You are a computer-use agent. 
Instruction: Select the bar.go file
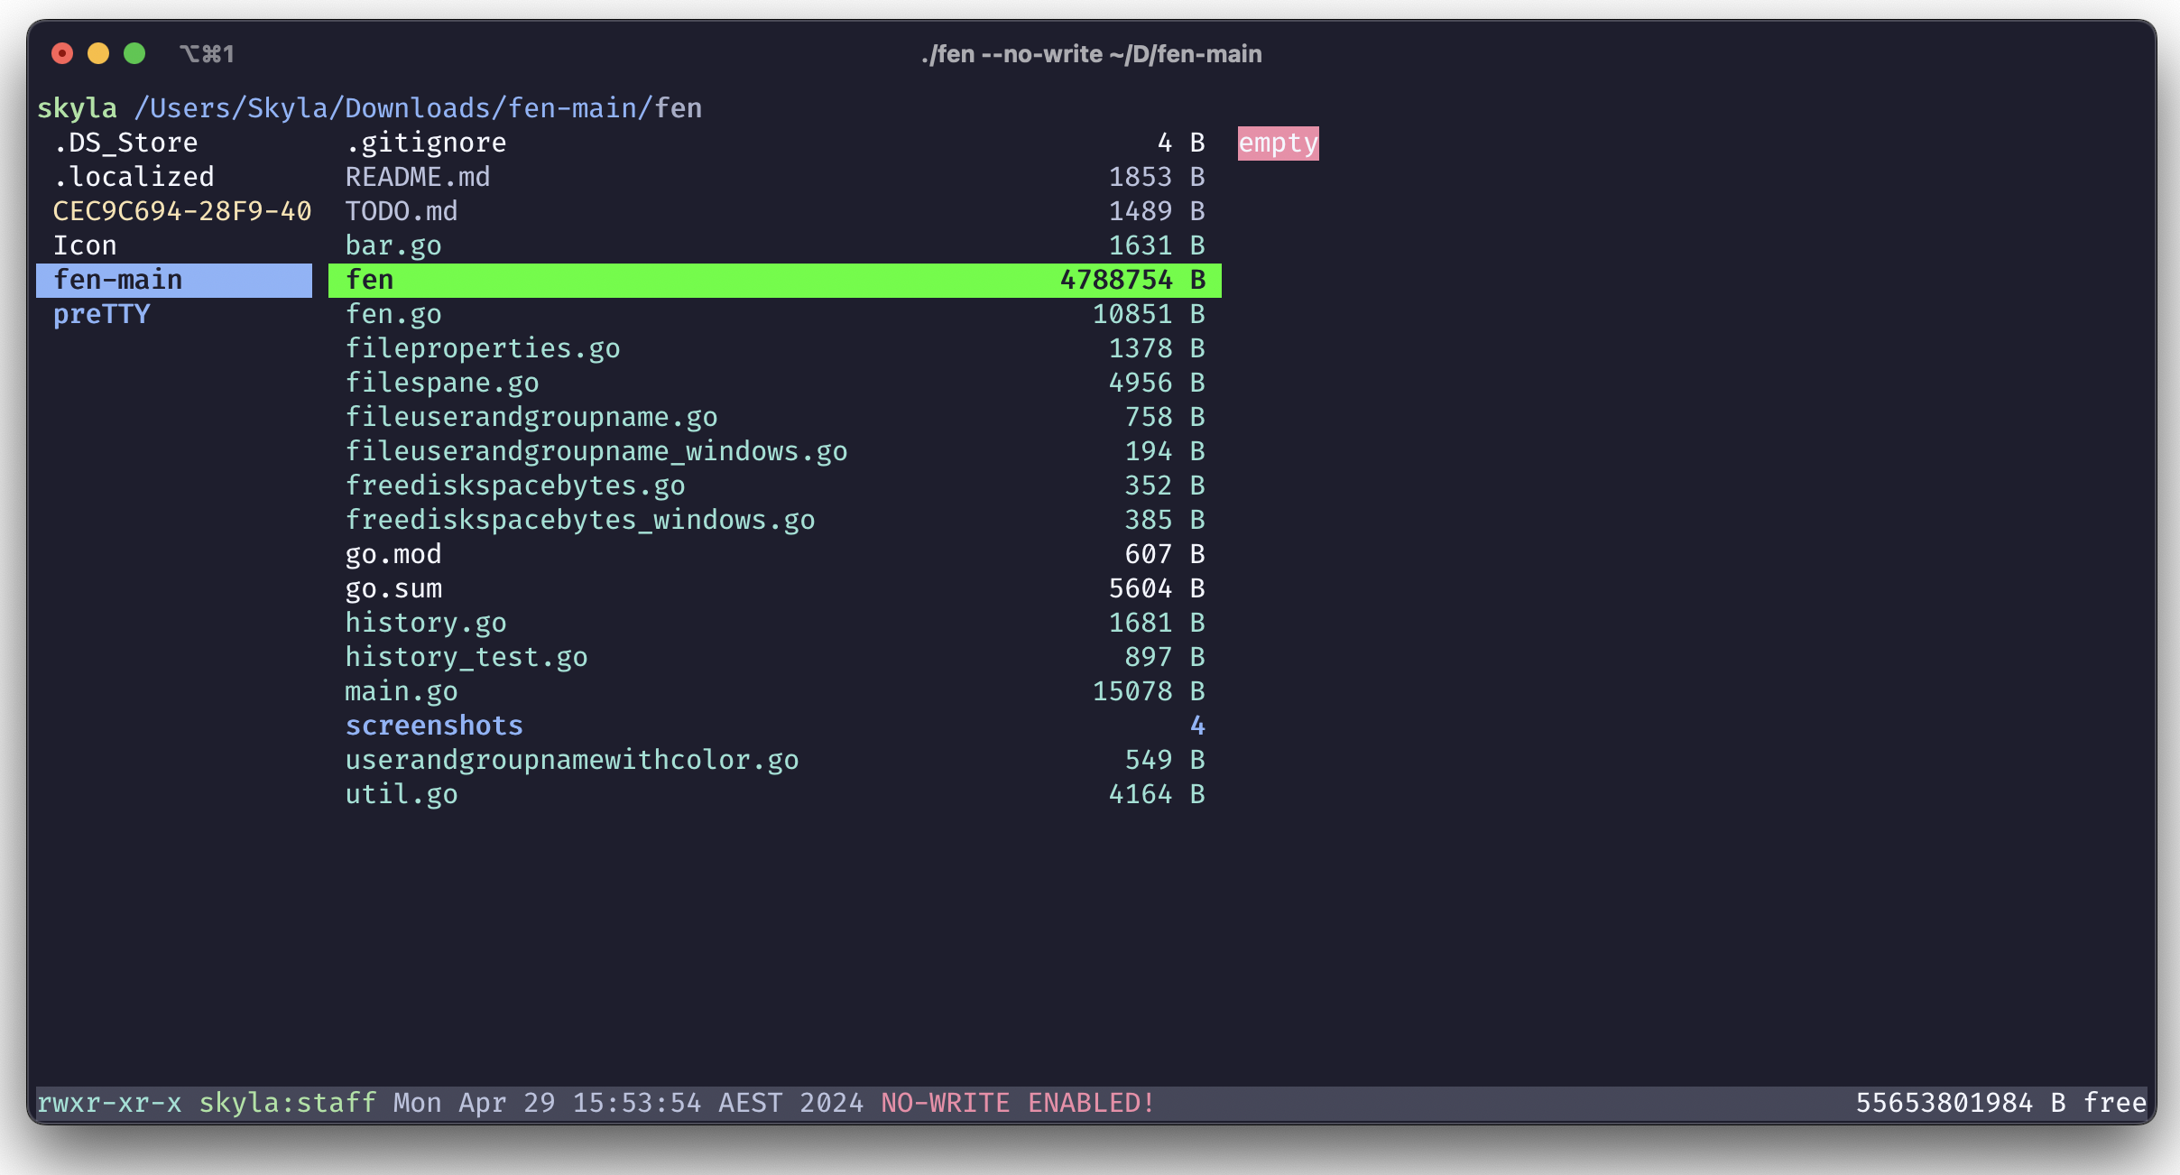pyautogui.click(x=775, y=245)
